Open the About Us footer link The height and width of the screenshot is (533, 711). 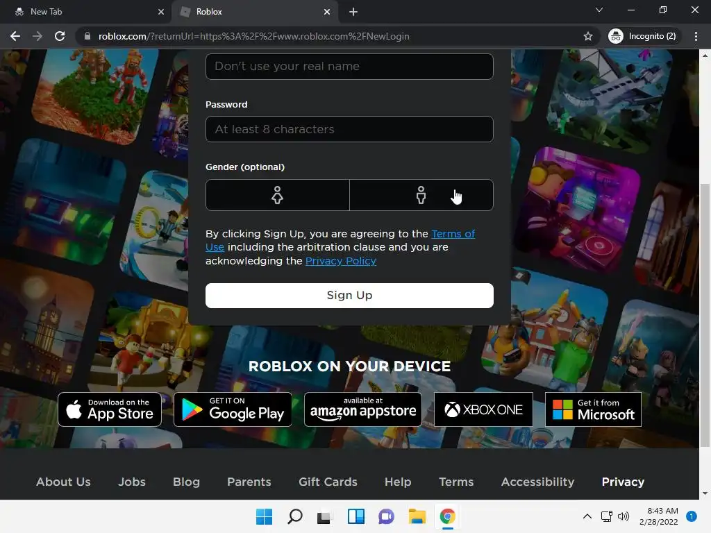pyautogui.click(x=63, y=482)
